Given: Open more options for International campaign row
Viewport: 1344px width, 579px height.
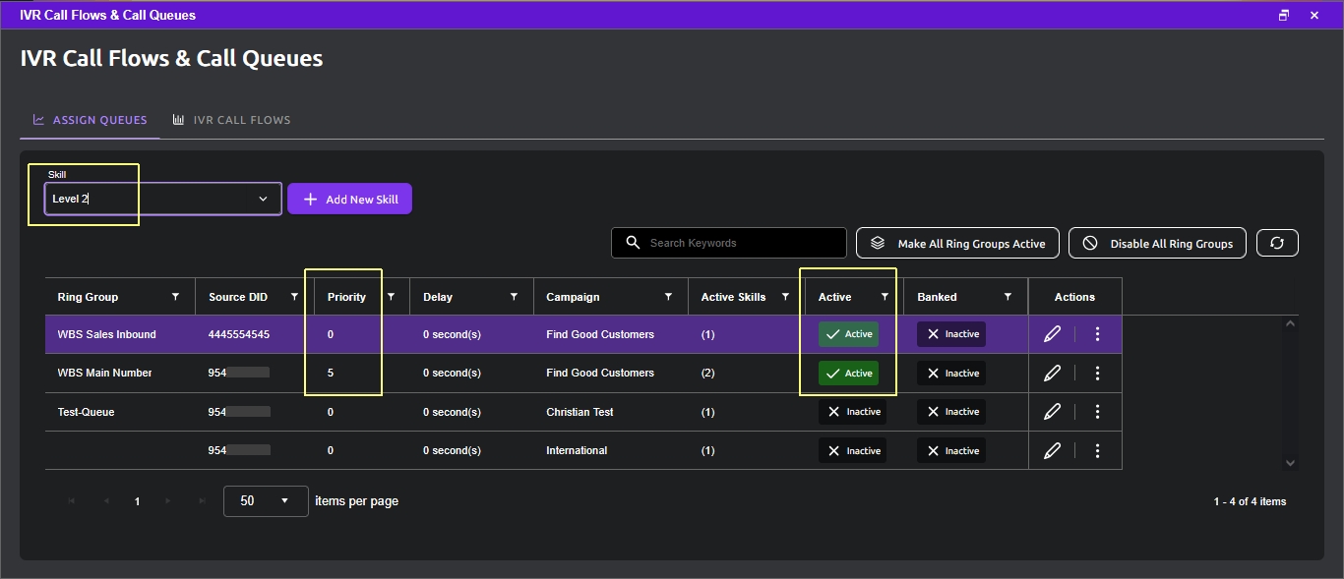Looking at the screenshot, I should coord(1097,450).
